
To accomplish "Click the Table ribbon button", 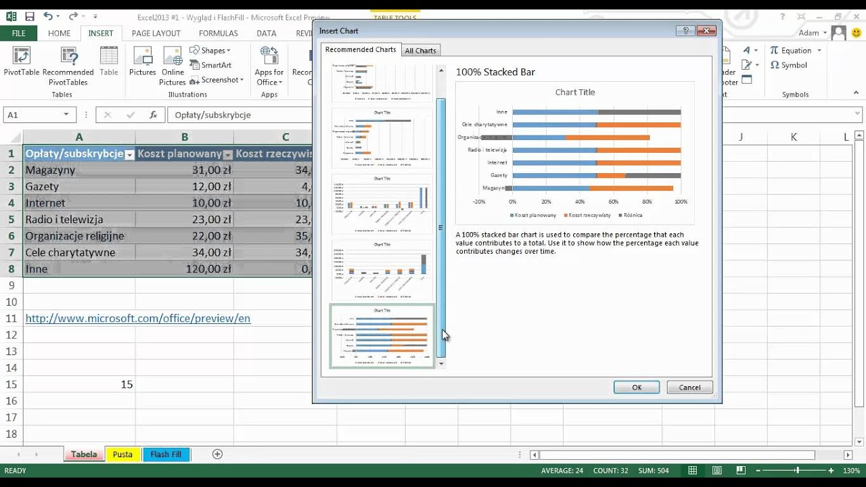I will pos(108,62).
